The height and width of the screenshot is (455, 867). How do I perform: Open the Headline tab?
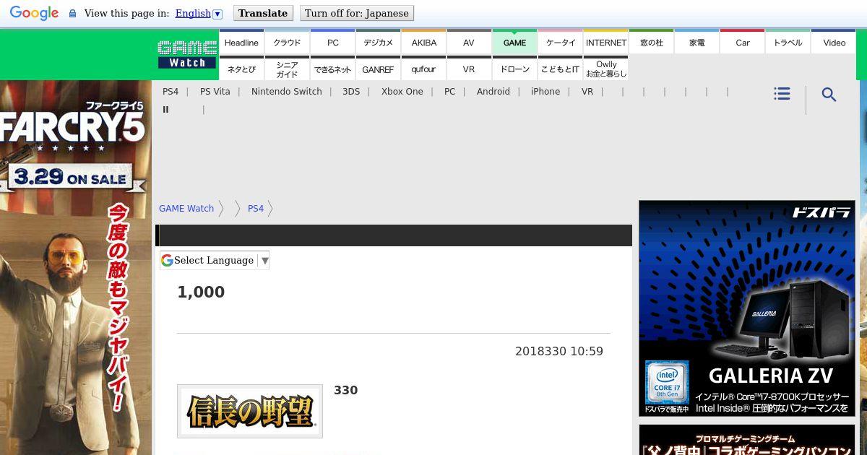[x=241, y=43]
